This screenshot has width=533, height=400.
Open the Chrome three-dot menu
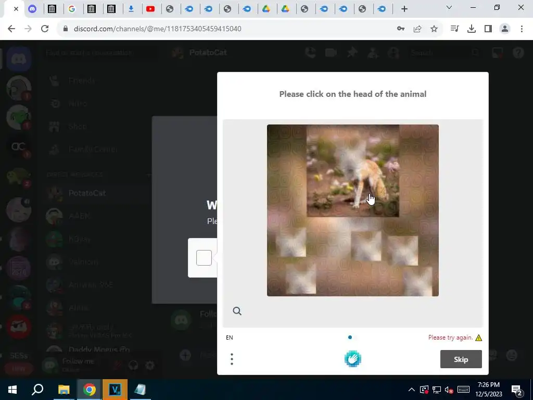[522, 29]
